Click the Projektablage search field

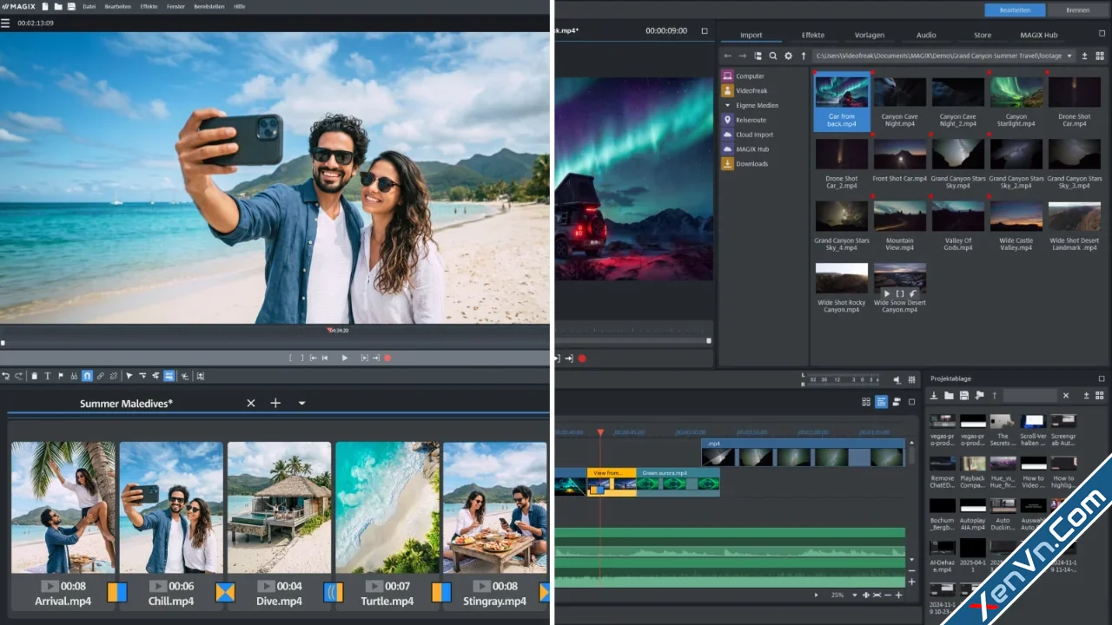(x=1029, y=395)
